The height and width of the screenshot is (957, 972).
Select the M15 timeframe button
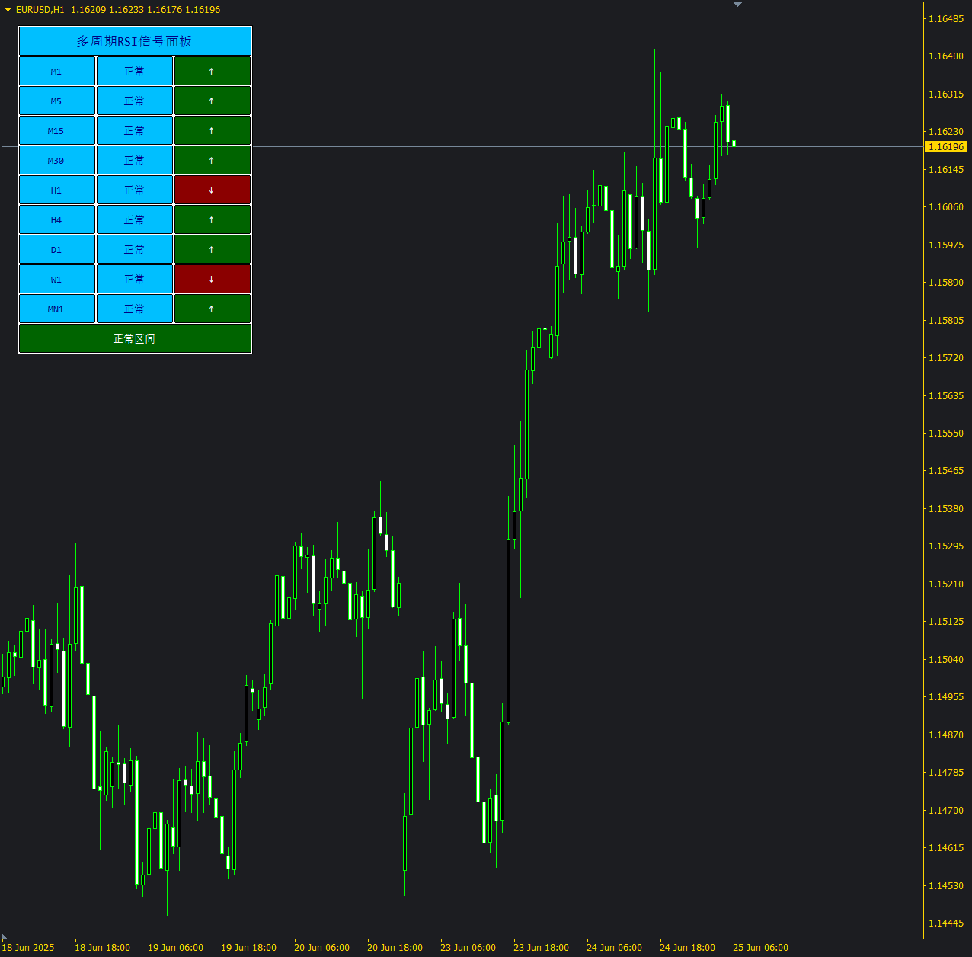57,130
